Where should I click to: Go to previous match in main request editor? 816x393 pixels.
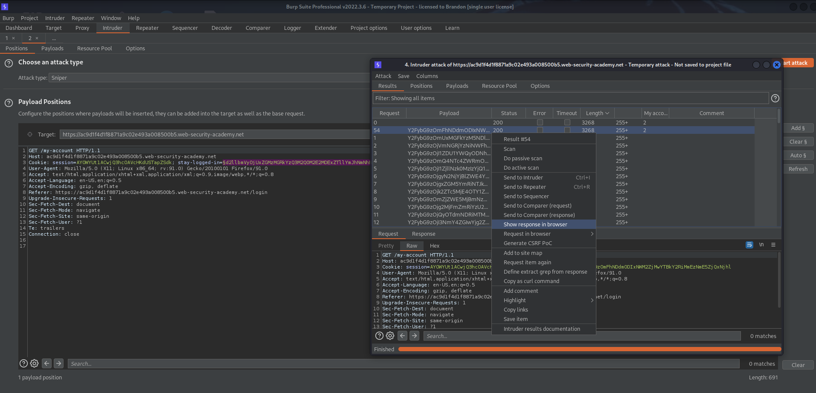pyautogui.click(x=47, y=363)
